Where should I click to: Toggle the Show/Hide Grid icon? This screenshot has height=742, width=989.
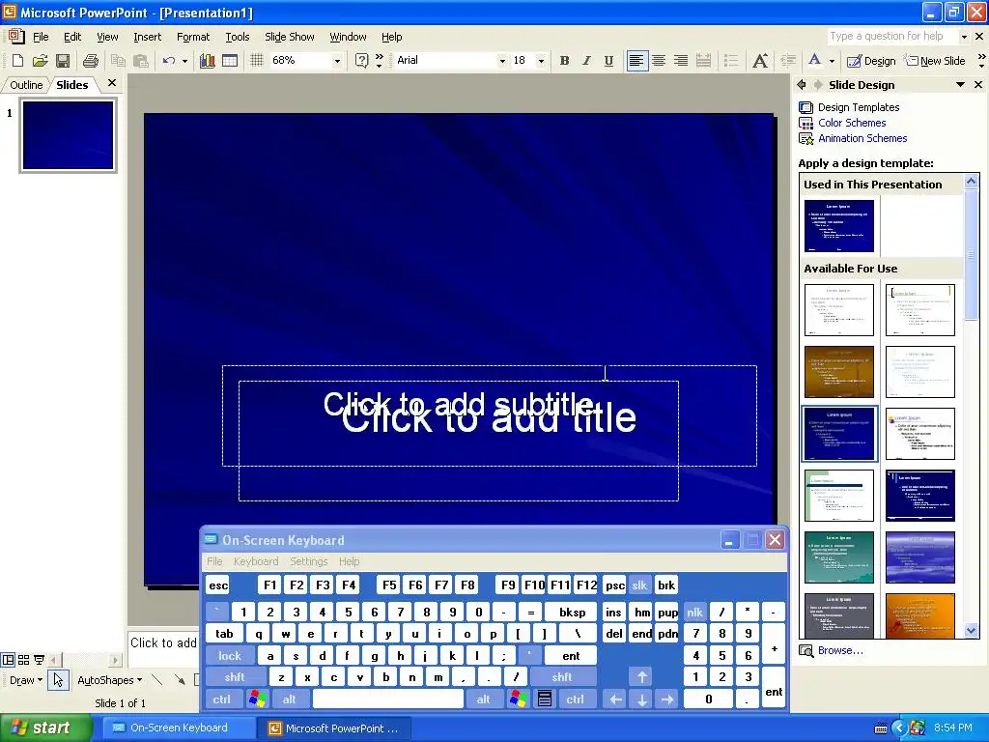(x=256, y=61)
